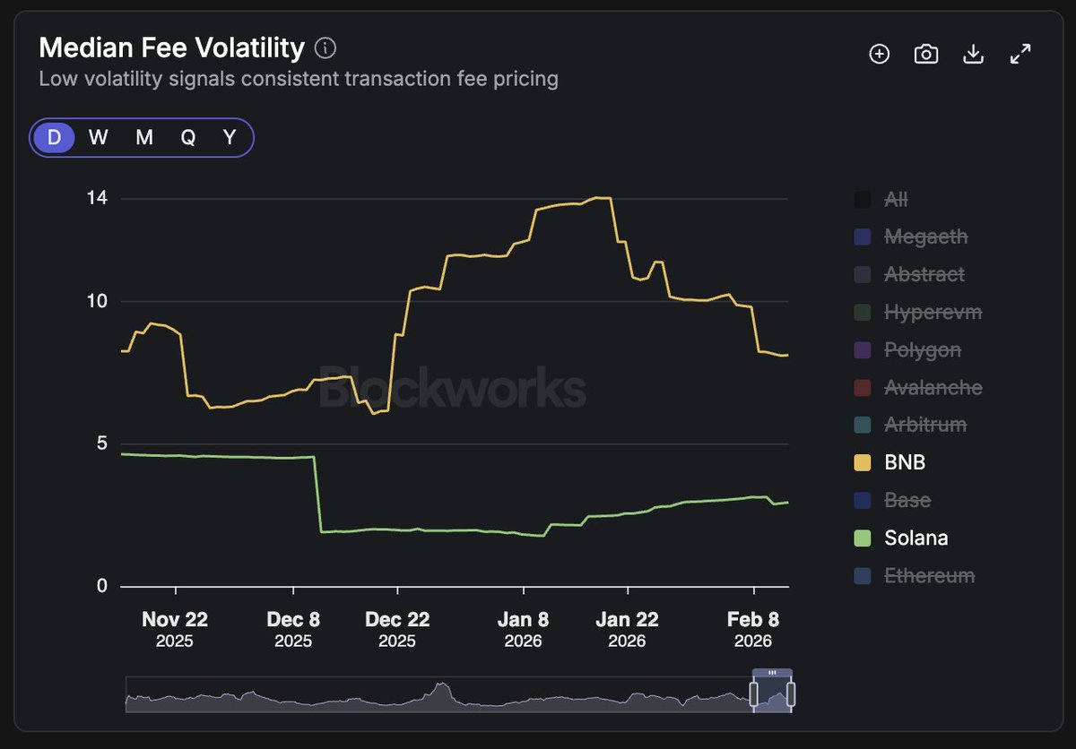Image resolution: width=1076 pixels, height=749 pixels.
Task: Take a chart snapshot with camera icon
Action: [926, 55]
